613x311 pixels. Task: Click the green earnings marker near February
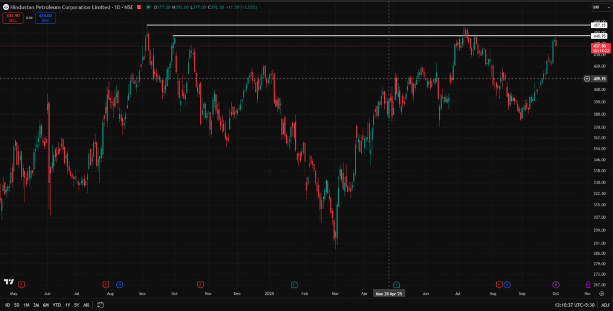coord(294,284)
